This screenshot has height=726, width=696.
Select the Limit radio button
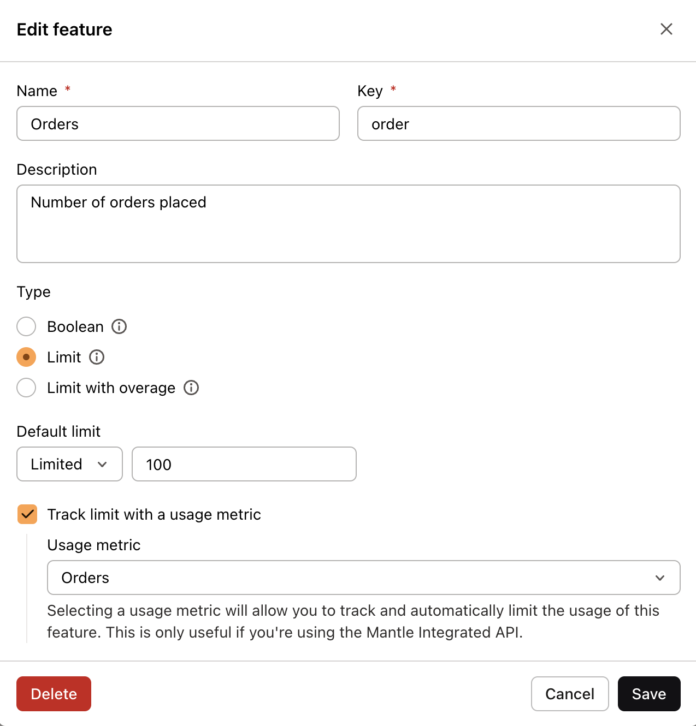pos(26,357)
